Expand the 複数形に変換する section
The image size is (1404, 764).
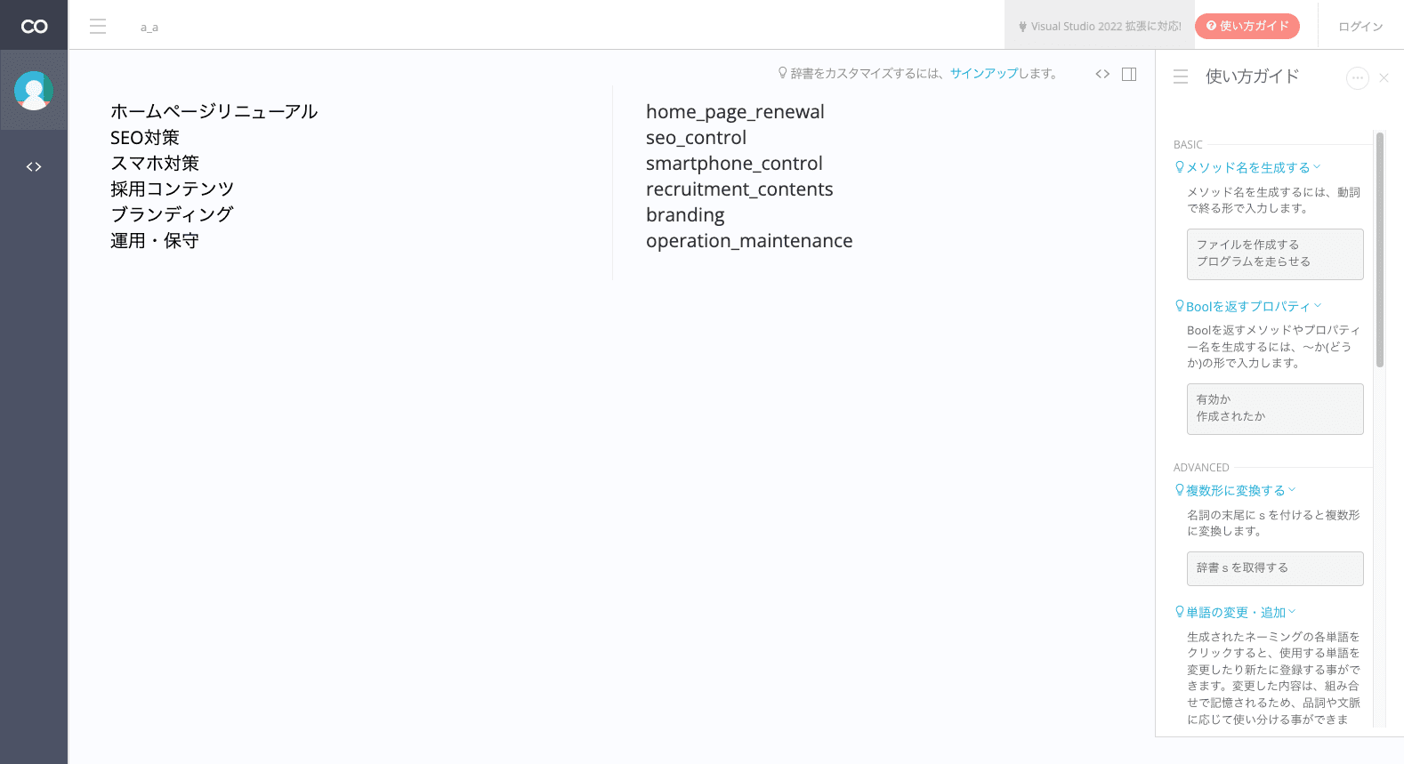pyautogui.click(x=1235, y=490)
